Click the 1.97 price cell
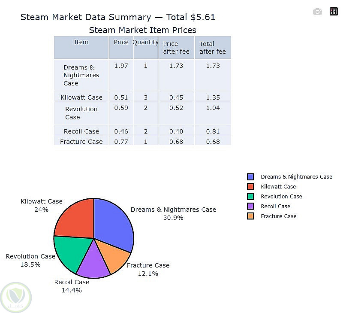 pos(121,75)
